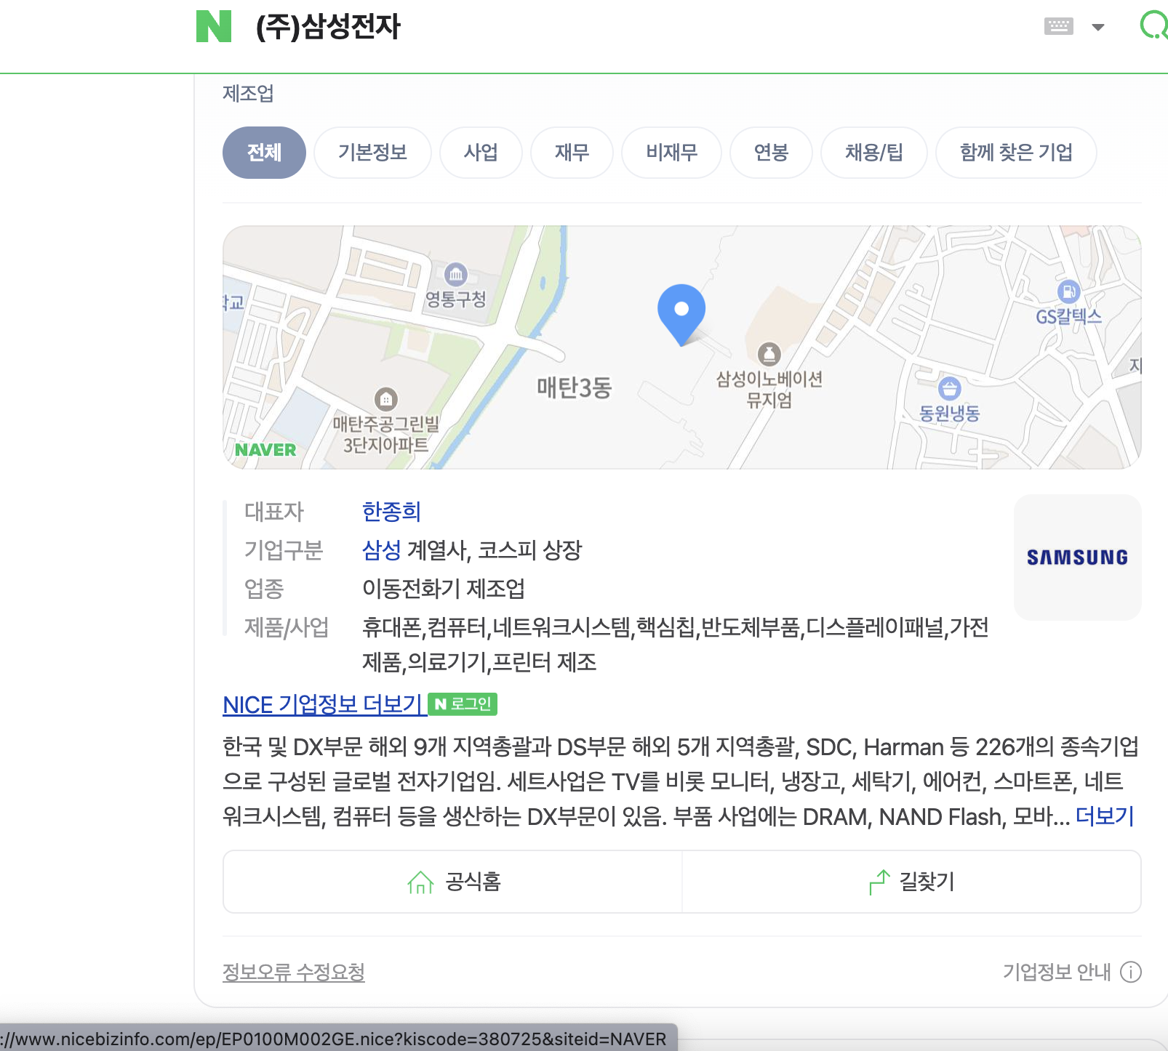Click the blue location pin on the map
Screen dimensions: 1168x1051
[x=681, y=315]
